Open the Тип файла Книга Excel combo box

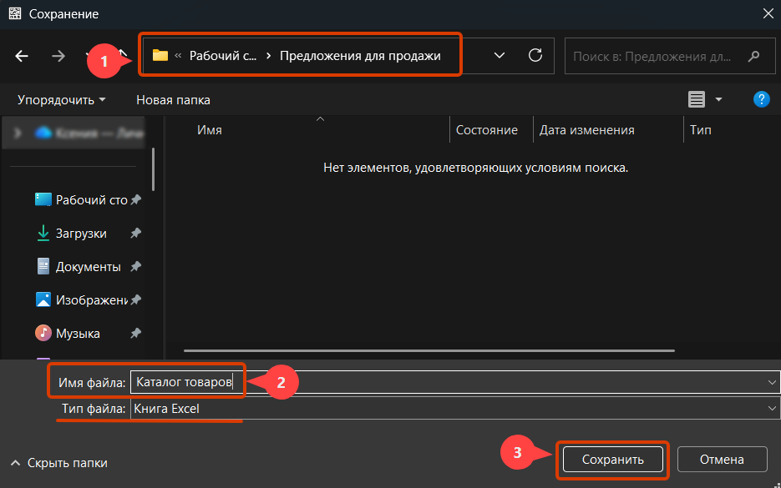point(454,409)
